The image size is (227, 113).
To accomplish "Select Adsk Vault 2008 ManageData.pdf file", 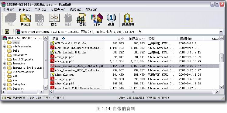I will point(78,88).
